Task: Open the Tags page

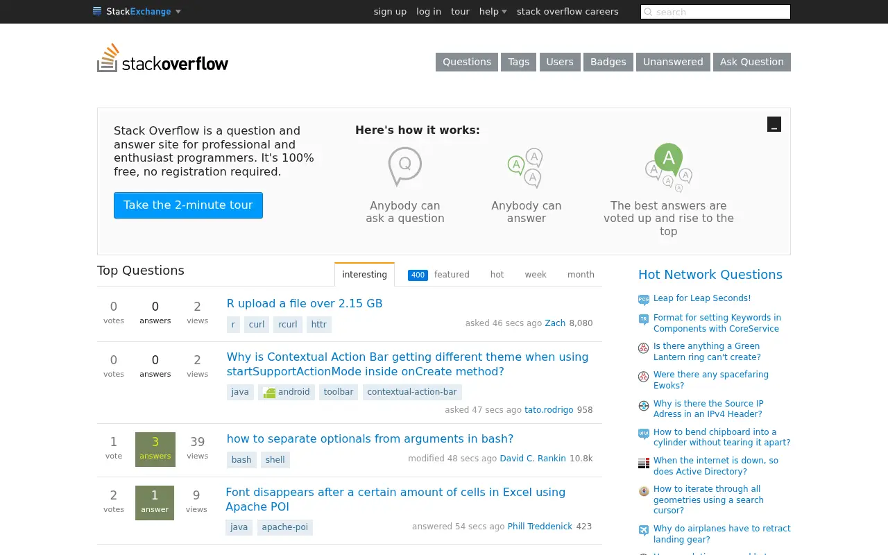Action: point(518,62)
